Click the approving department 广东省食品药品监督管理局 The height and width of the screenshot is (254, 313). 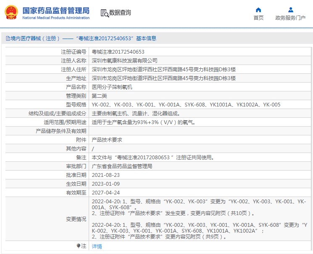point(122,166)
